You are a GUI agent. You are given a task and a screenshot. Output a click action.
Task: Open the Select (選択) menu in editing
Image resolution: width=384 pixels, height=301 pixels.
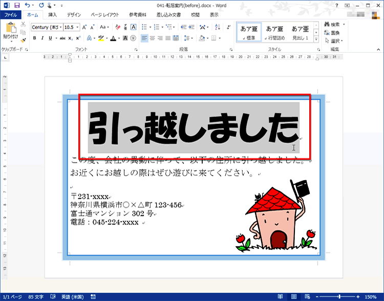tap(334, 40)
